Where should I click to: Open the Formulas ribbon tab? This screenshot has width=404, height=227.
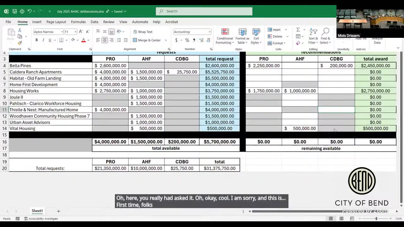[78, 22]
